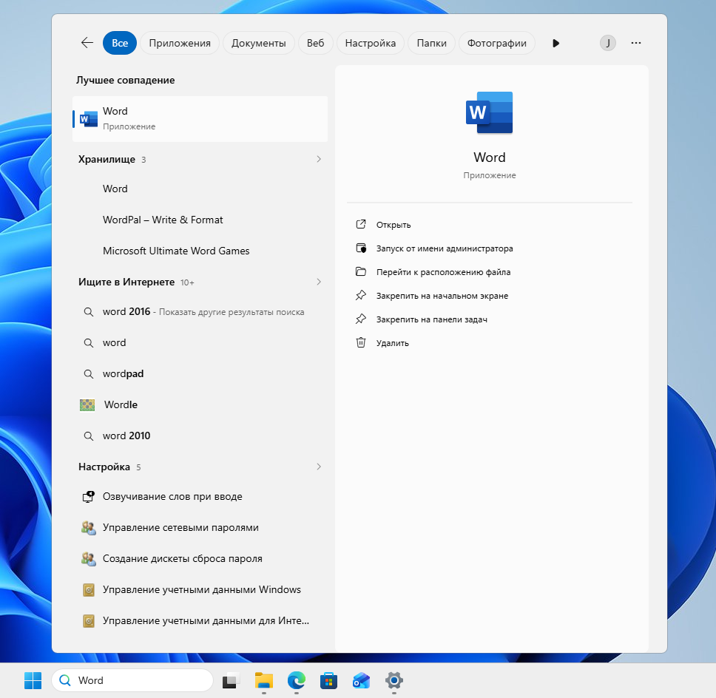The height and width of the screenshot is (698, 716).
Task: Click pin icon beside Закрепить на панели задач
Action: [x=361, y=319]
